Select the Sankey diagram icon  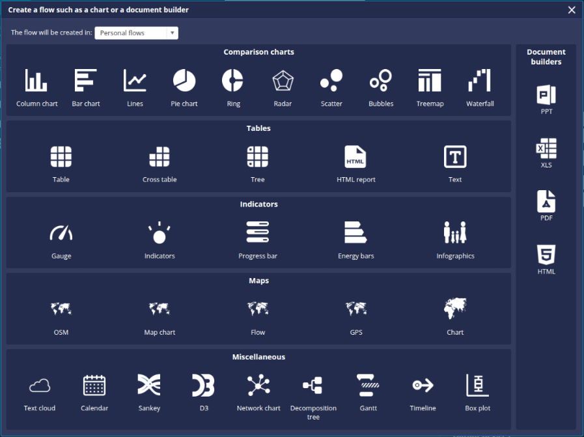148,386
